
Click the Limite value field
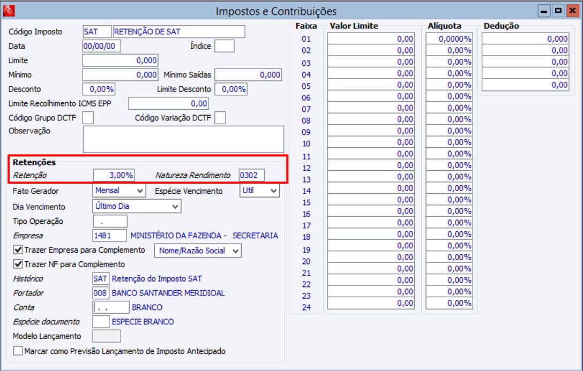click(120, 60)
